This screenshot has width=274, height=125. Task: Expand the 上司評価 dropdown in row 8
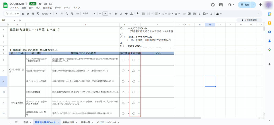point(139,71)
